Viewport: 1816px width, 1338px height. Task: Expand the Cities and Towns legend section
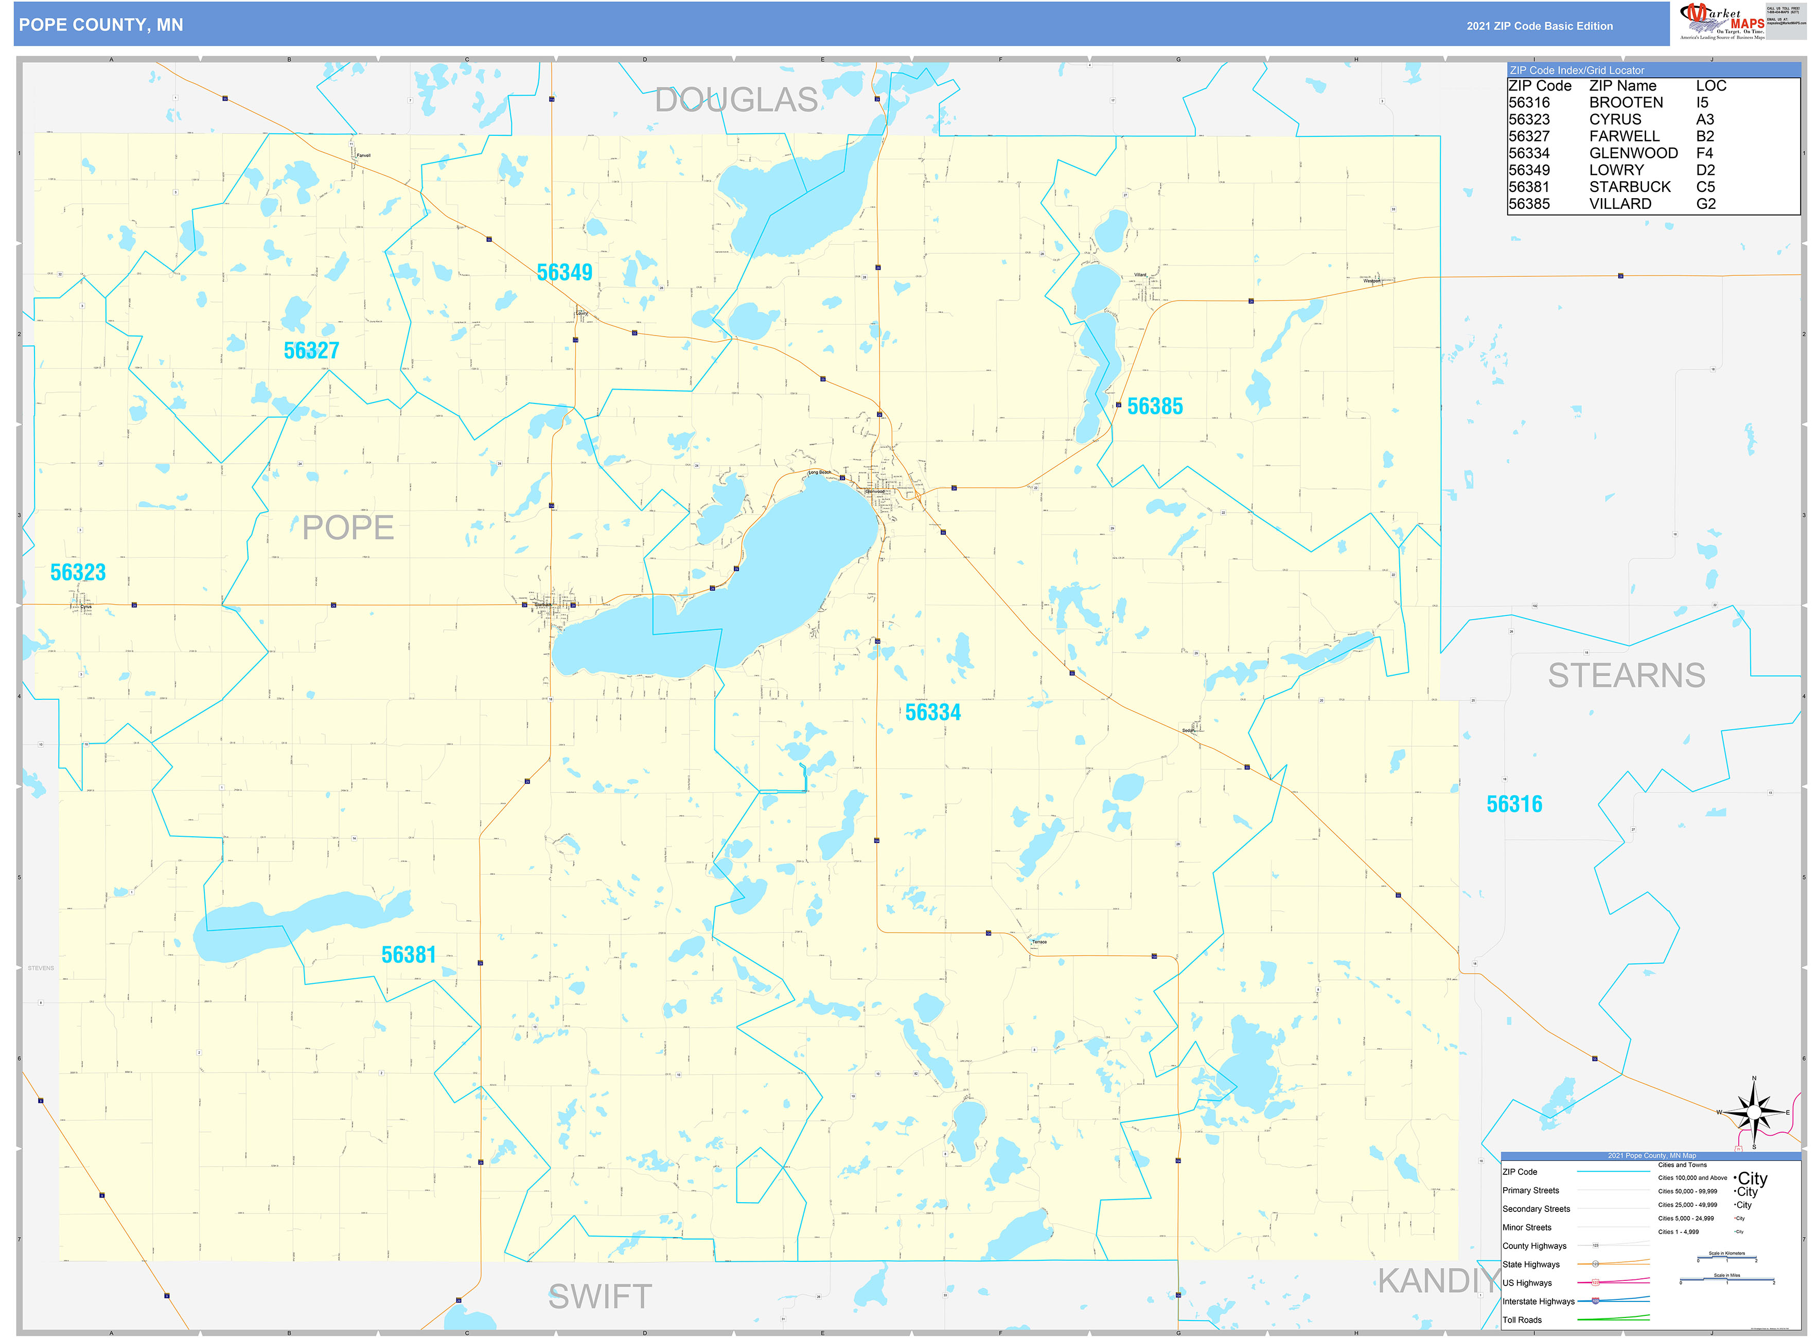coord(1683,1165)
